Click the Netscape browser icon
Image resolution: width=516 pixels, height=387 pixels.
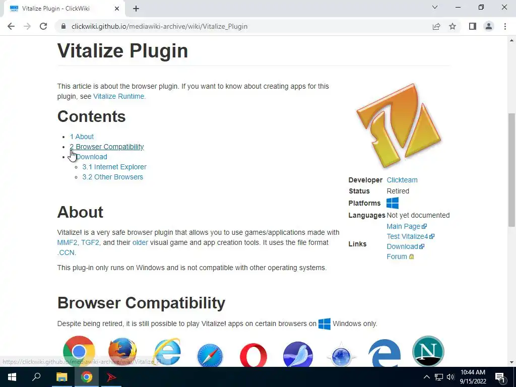click(428, 351)
